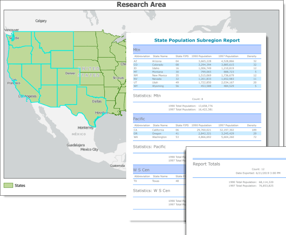This screenshot has height=235, width=286.
Task: Click the 'Pacific' group header
Action: click(197, 119)
